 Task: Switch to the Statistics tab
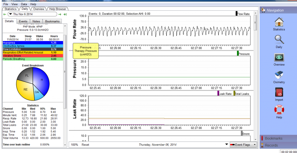coord(10,9)
